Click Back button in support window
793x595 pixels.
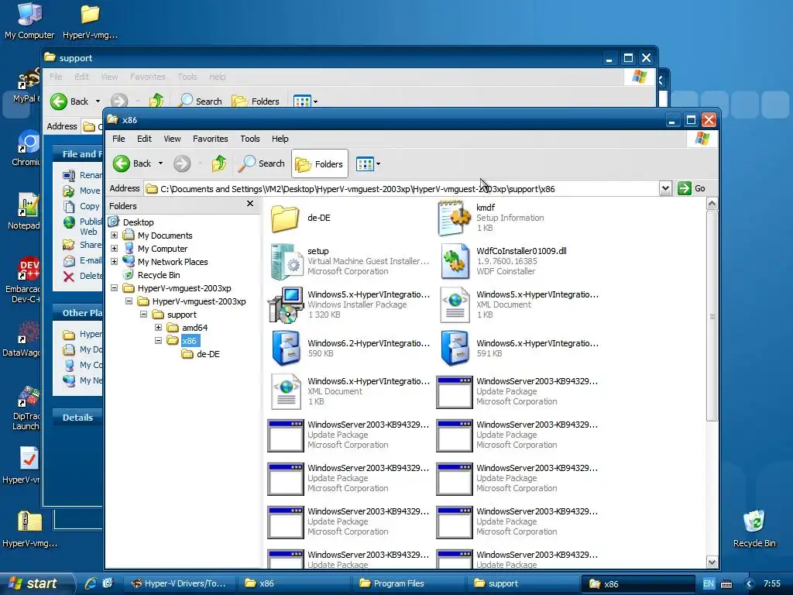pyautogui.click(x=69, y=101)
